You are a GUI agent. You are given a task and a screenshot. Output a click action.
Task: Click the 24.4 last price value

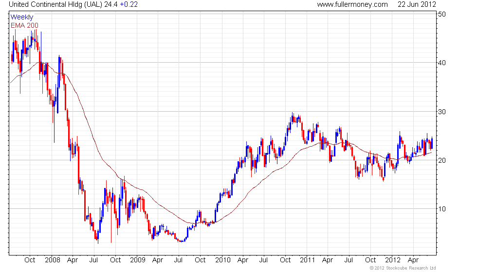click(111, 4)
